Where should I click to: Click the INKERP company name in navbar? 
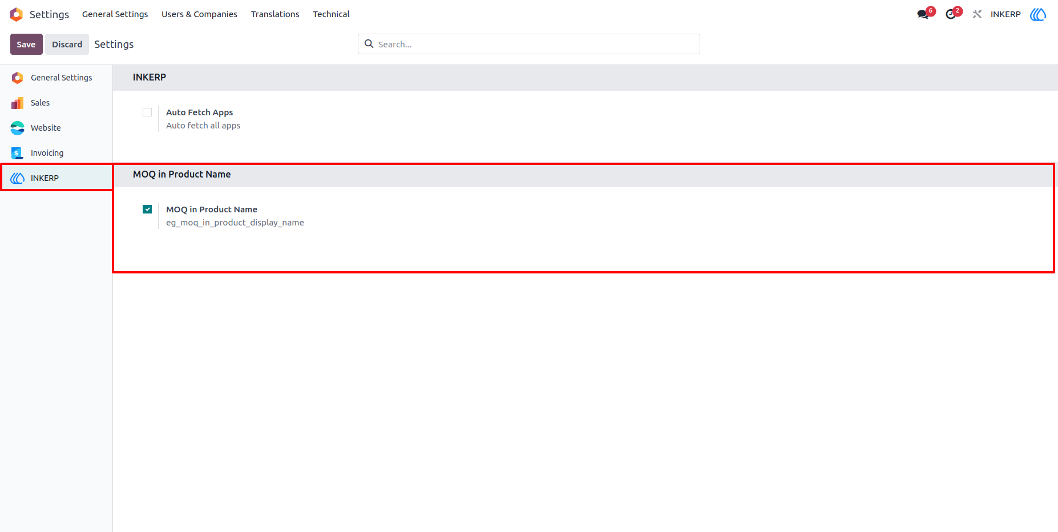(1005, 14)
